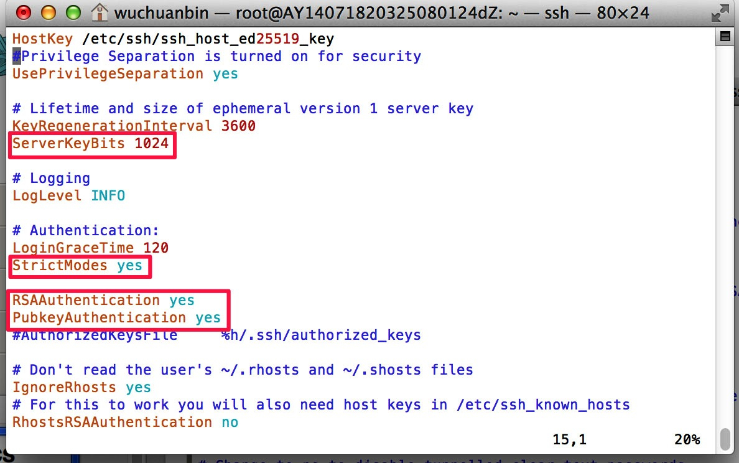Image resolution: width=739 pixels, height=463 pixels.
Task: Click the LoginGraceTime 120 line
Action: (90, 248)
